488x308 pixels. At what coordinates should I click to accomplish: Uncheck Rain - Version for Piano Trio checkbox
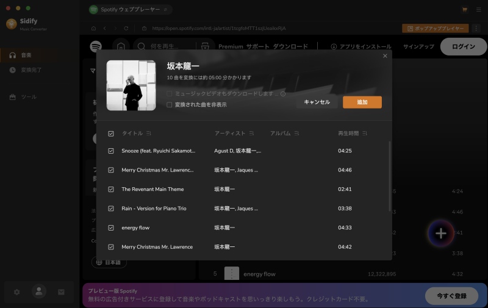point(111,209)
